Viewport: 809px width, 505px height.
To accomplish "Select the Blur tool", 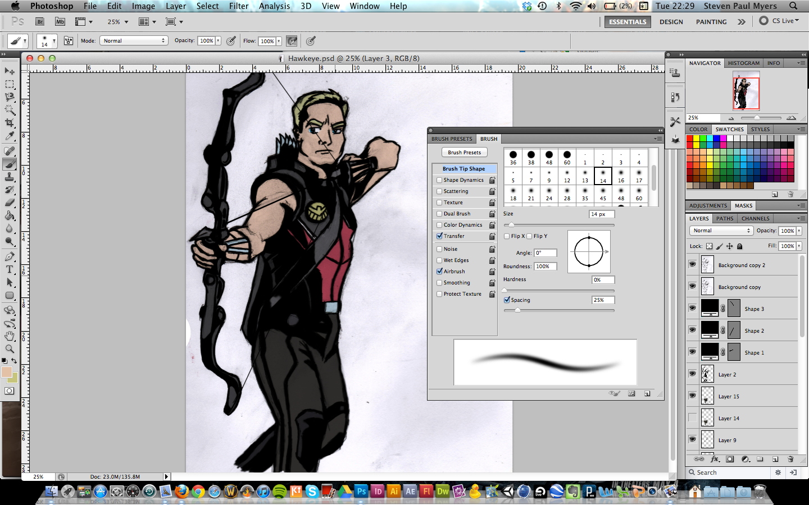I will pos(10,228).
